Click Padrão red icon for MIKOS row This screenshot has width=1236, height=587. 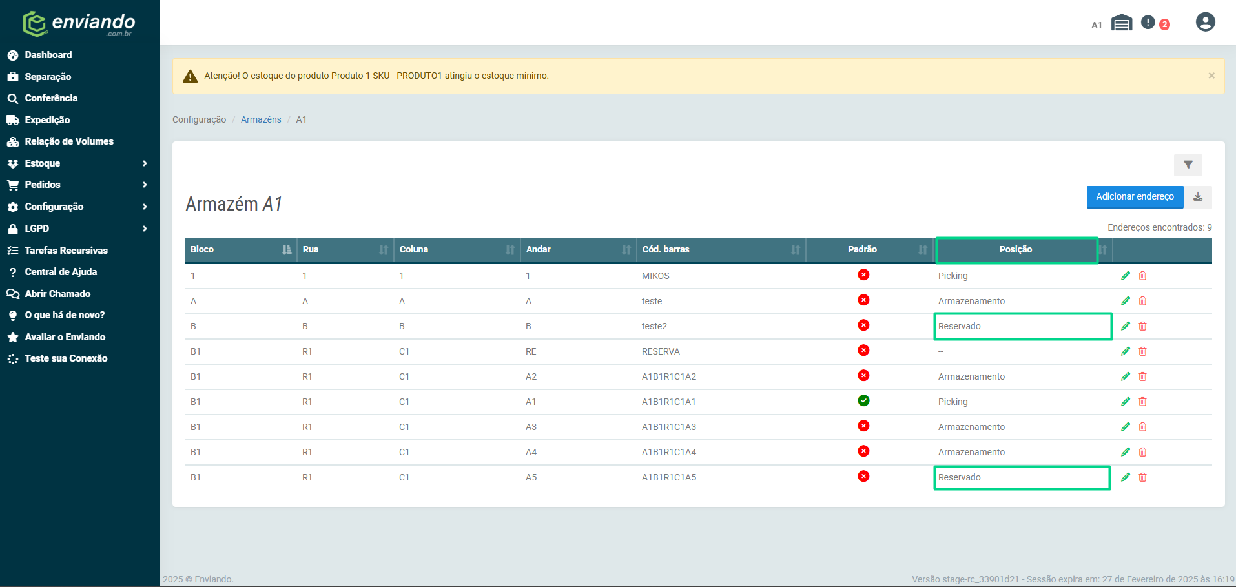pos(863,274)
